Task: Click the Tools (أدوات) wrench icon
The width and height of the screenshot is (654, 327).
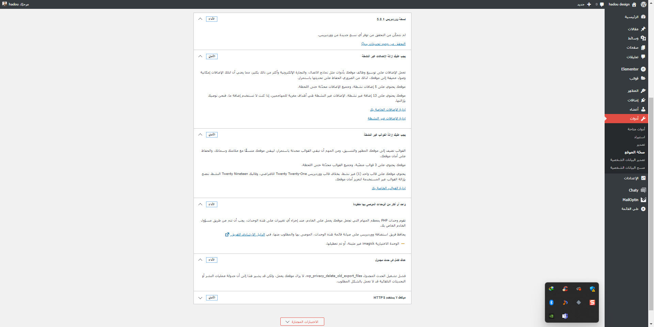Action: point(643,118)
